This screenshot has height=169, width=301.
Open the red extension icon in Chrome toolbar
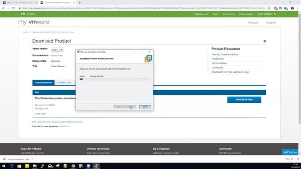[276, 8]
